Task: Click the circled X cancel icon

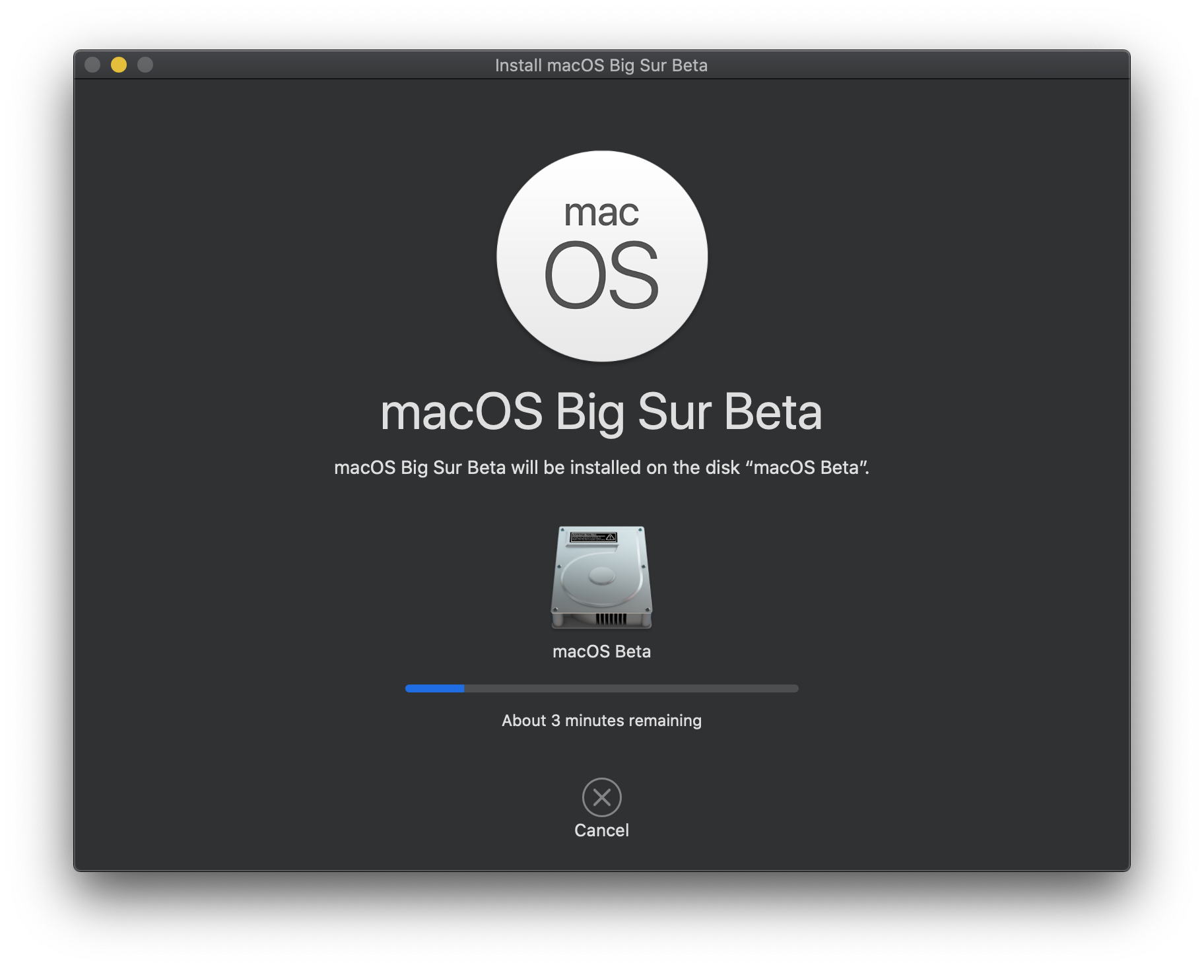Action: 601,797
